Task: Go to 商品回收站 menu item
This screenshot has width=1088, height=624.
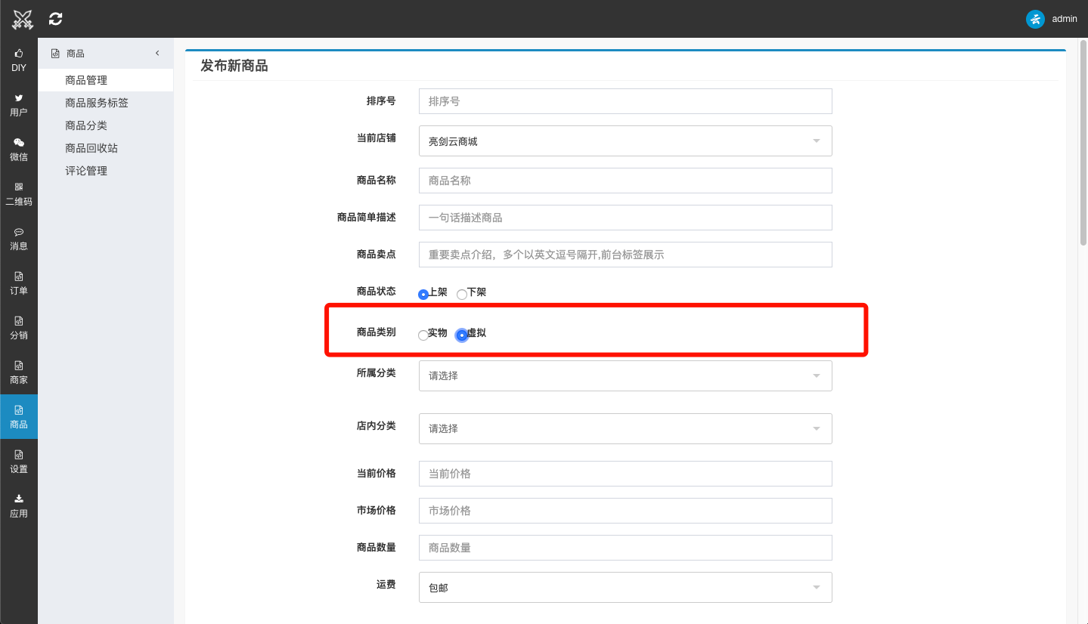Action: pyautogui.click(x=106, y=148)
